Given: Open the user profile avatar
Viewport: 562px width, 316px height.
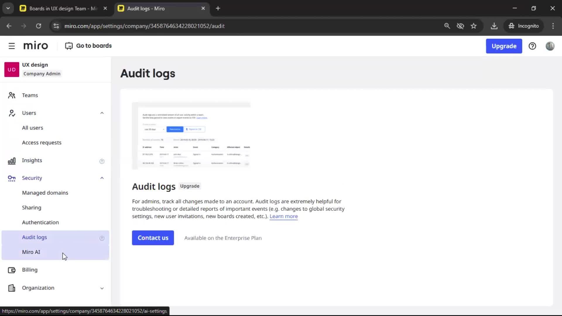Looking at the screenshot, I should (x=550, y=46).
